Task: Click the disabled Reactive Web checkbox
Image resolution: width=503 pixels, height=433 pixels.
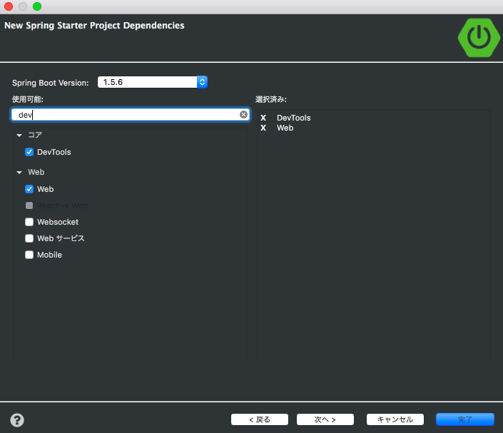Action: pyautogui.click(x=29, y=205)
